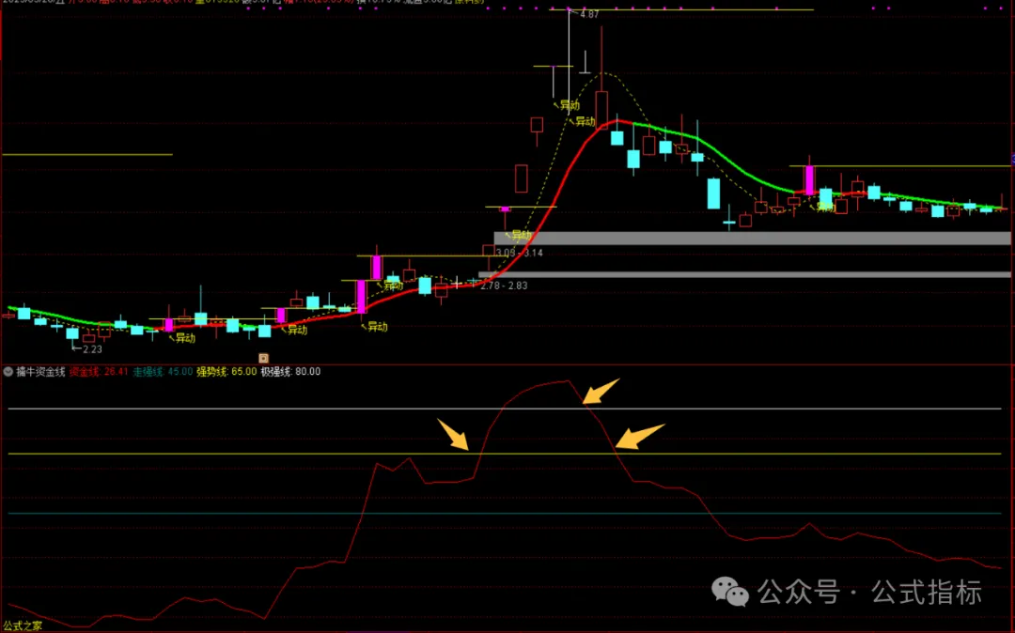Screen dimensions: 1015x633
Task: Select the yellow 强势线 horizontal line in the indicator
Action: click(505, 454)
